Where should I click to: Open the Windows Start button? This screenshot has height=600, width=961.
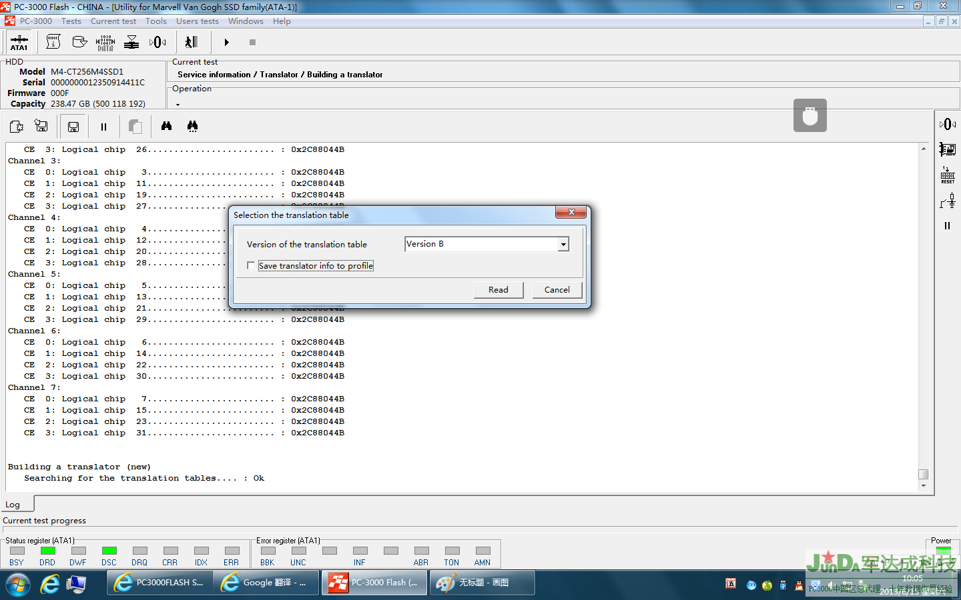pyautogui.click(x=18, y=585)
